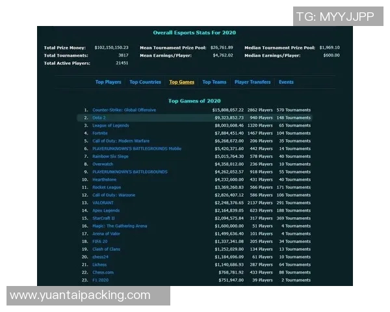Viewport: 390px width, 312px height.
Task: Click the Apex Legends link
Action: pyautogui.click(x=106, y=211)
